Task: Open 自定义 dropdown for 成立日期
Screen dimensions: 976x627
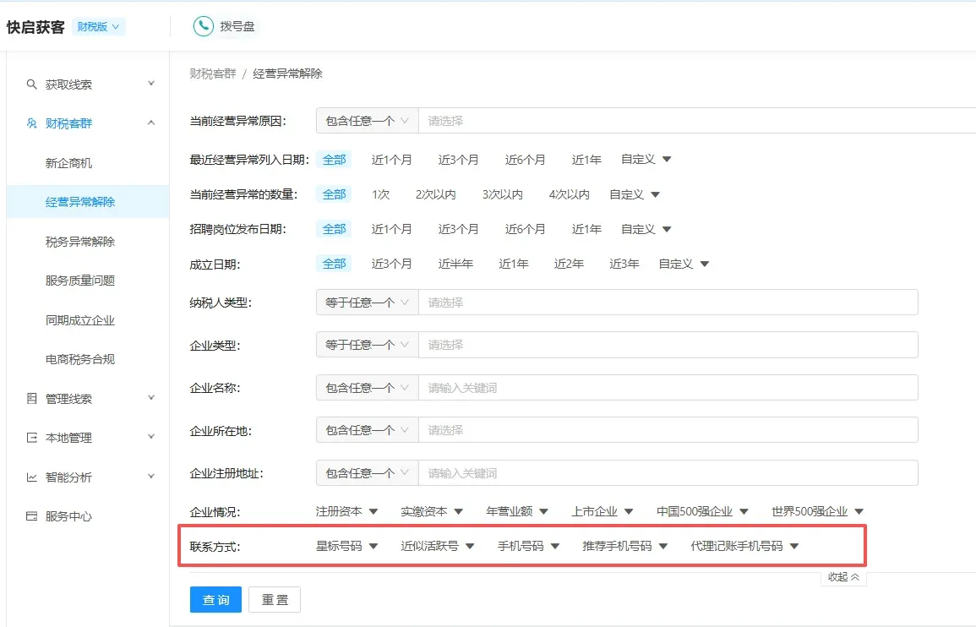Action: coord(684,264)
